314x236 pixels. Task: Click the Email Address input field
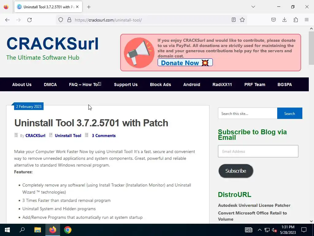(x=258, y=151)
